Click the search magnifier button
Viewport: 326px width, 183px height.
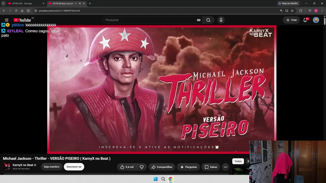(208, 20)
